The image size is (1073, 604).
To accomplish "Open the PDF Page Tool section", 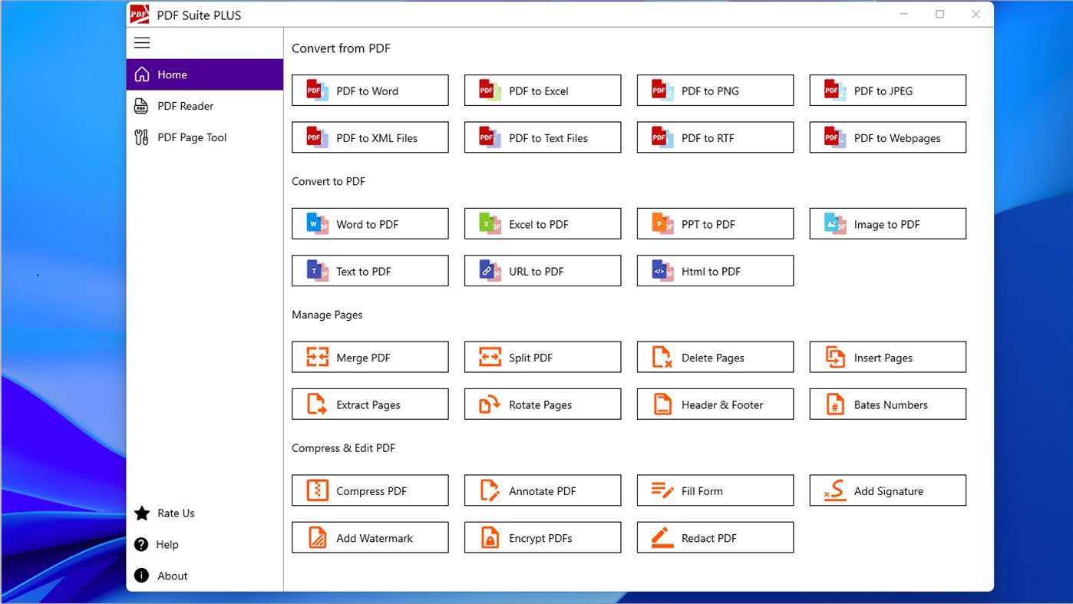I will point(190,137).
